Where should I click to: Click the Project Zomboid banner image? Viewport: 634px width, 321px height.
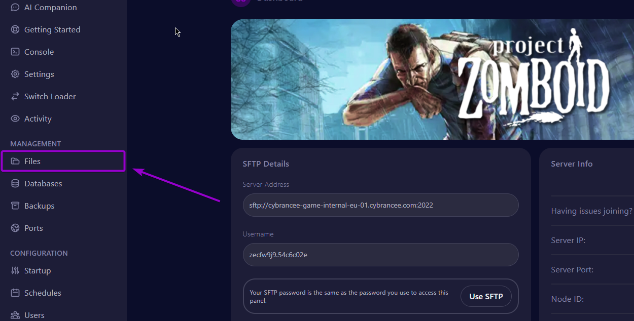pos(432,79)
